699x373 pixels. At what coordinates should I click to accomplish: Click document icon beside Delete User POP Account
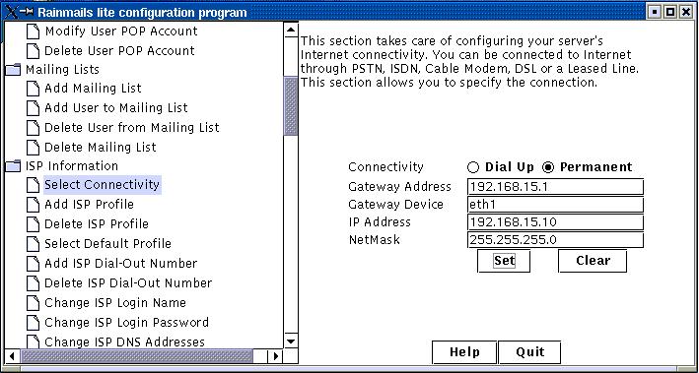click(33, 51)
